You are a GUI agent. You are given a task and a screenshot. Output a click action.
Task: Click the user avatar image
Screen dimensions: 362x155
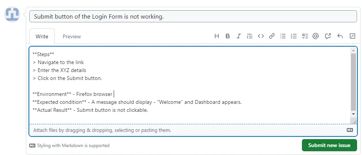coord(12,14)
